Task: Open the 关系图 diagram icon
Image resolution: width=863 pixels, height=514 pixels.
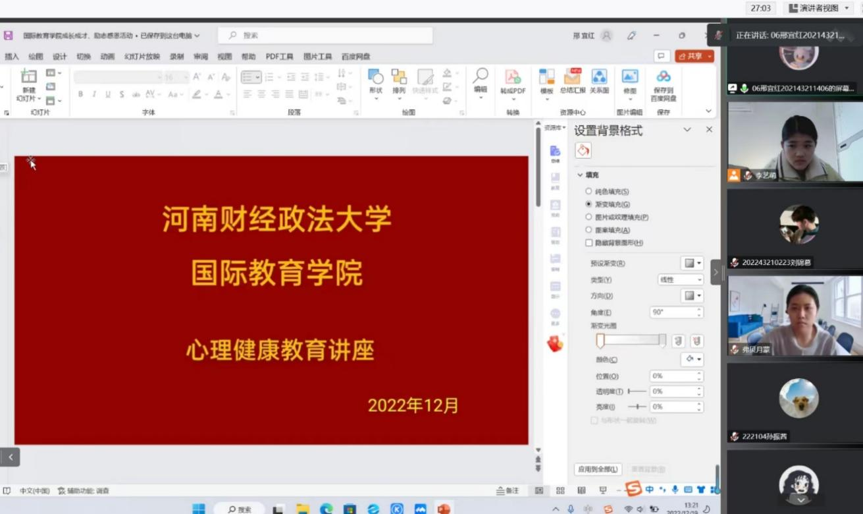Action: tap(599, 77)
